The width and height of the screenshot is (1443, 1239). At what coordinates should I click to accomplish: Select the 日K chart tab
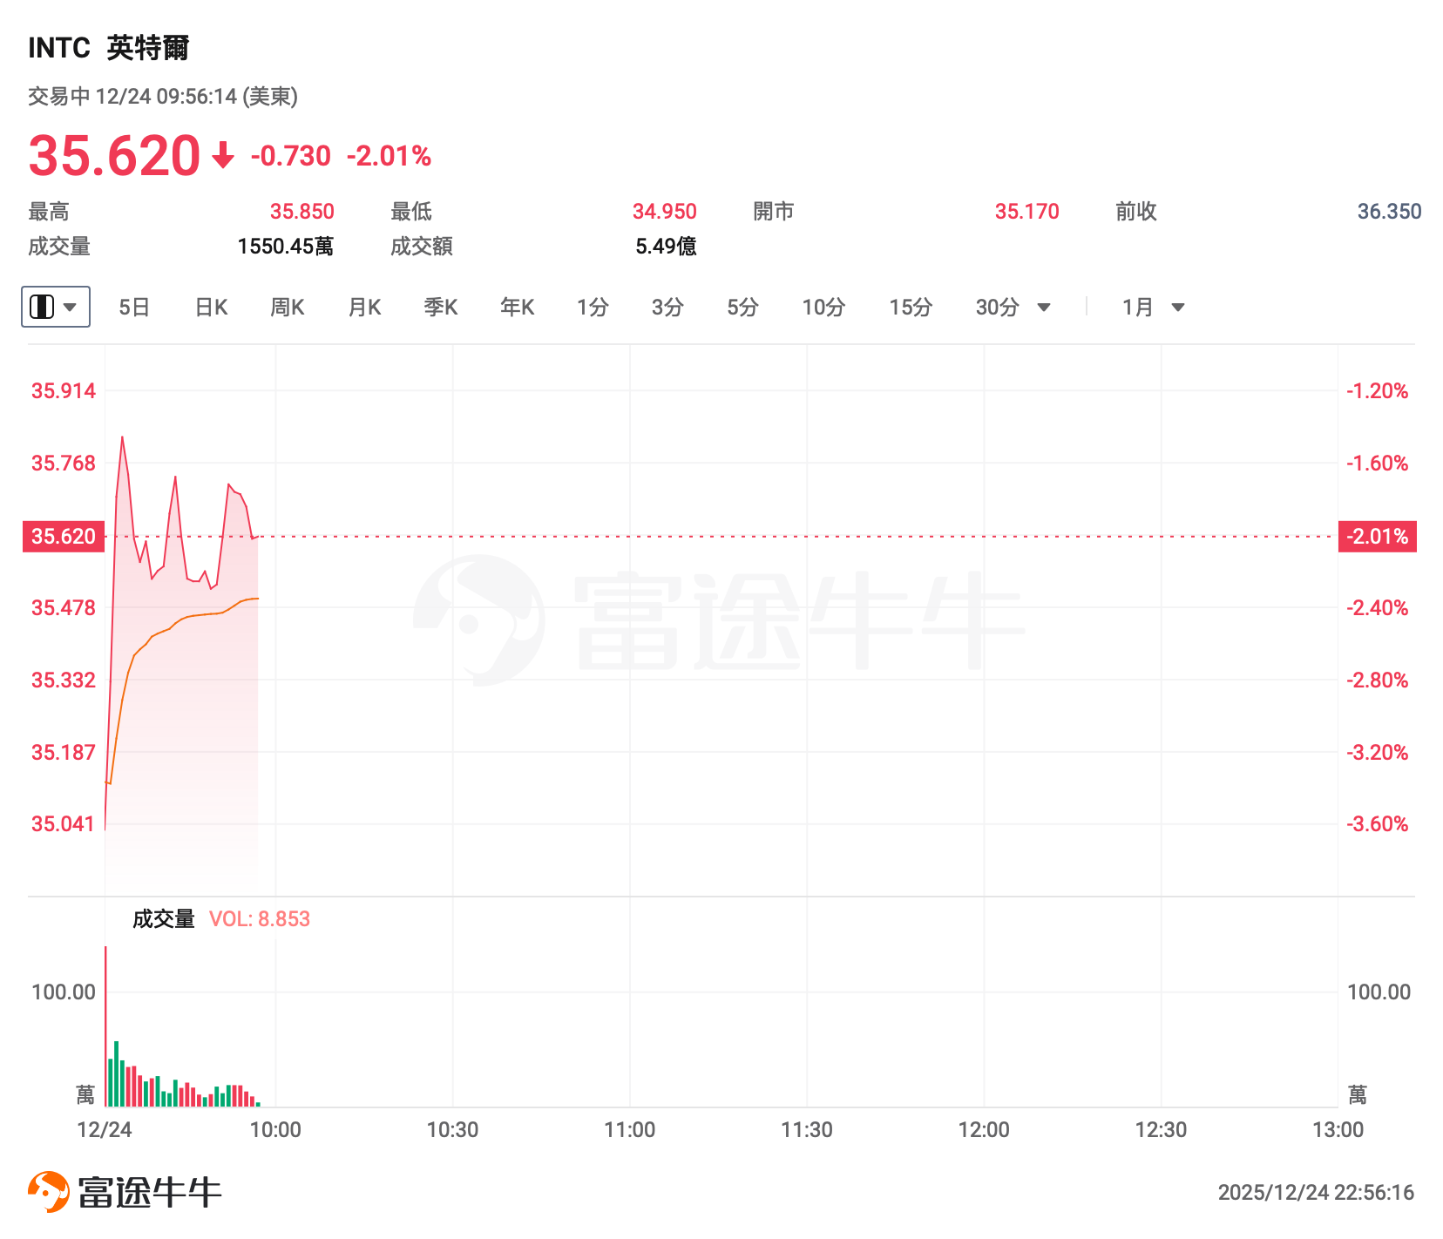211,308
